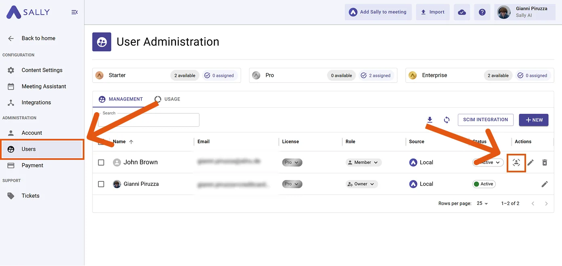Click John Brown Local source
The image size is (562, 266).
click(421, 162)
